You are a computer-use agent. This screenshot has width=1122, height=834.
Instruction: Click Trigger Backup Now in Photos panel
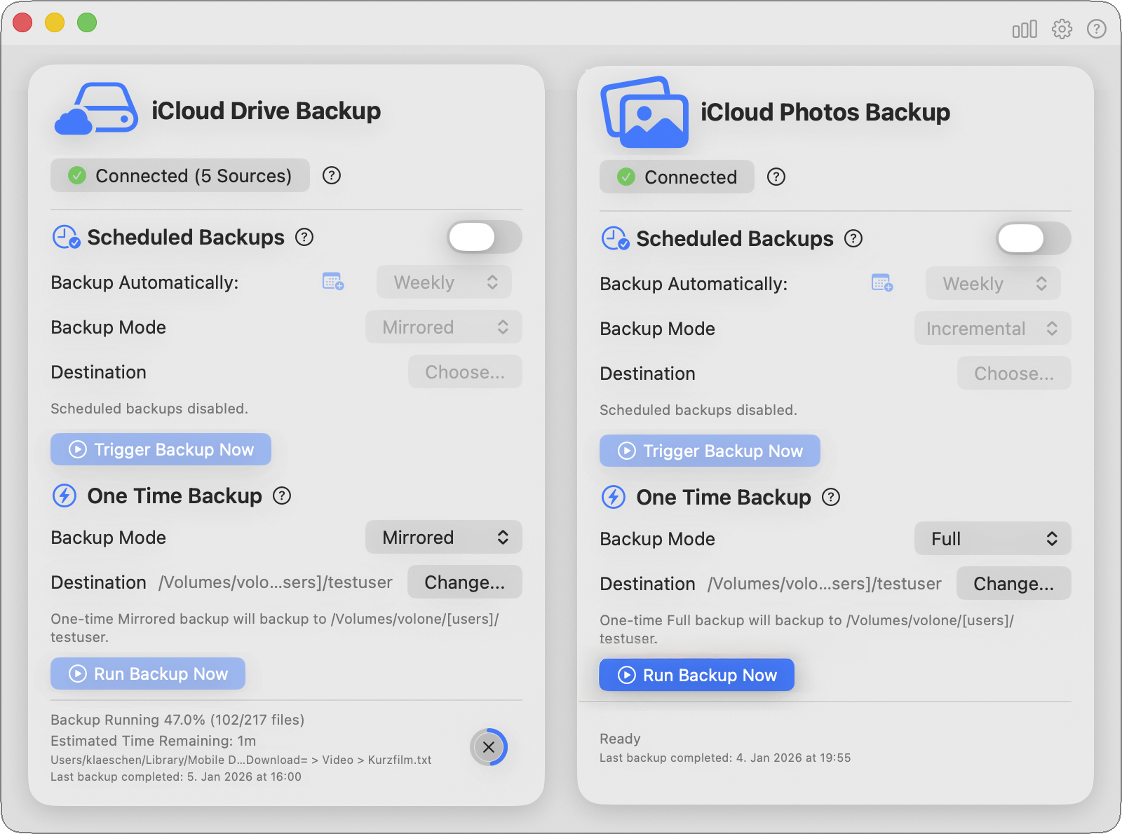pos(710,451)
